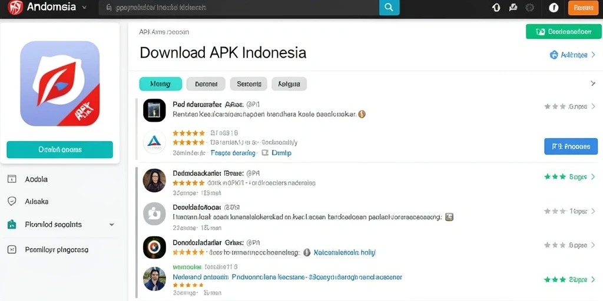This screenshot has width=603, height=301.
Task: Open the blue Adintoe link with chevron
Action: (572, 55)
